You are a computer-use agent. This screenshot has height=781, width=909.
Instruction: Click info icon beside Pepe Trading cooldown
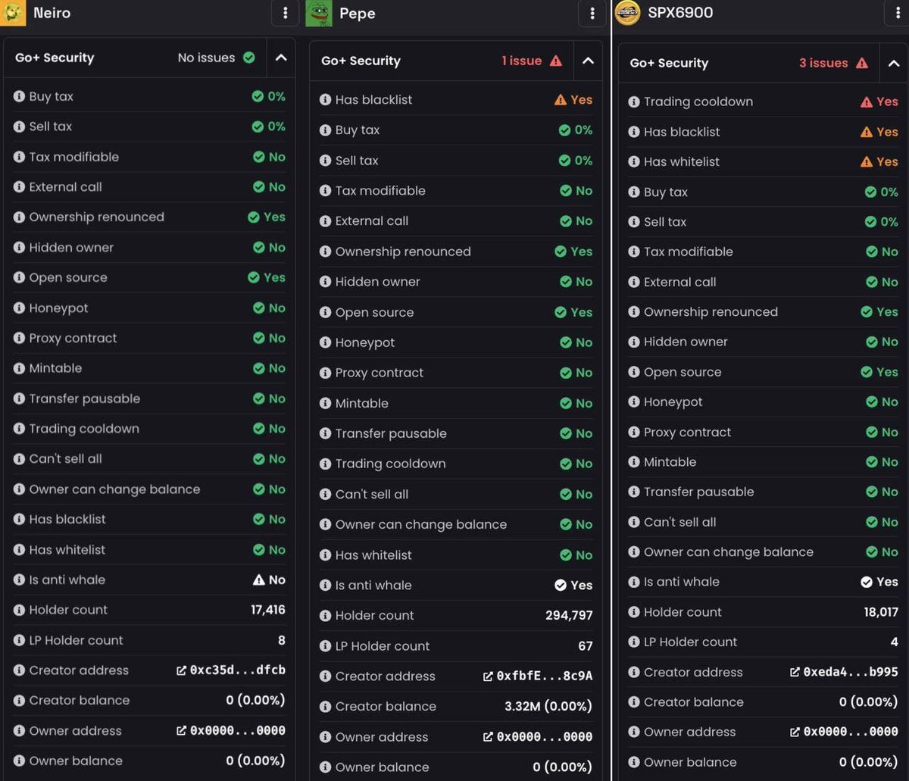click(x=325, y=464)
